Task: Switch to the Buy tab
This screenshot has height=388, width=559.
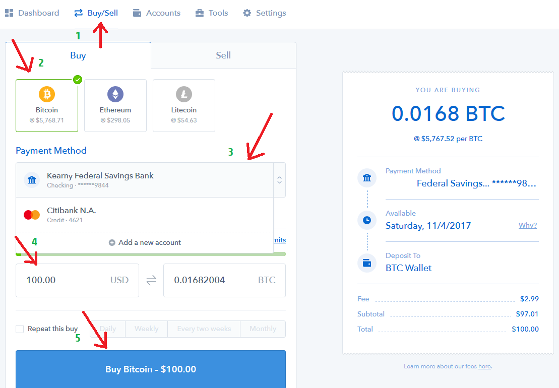Action: pyautogui.click(x=78, y=55)
